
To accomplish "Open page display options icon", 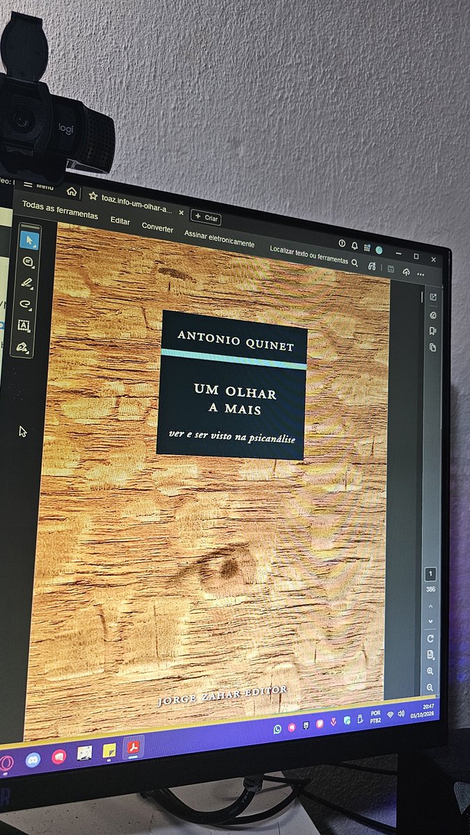I will coord(430,655).
